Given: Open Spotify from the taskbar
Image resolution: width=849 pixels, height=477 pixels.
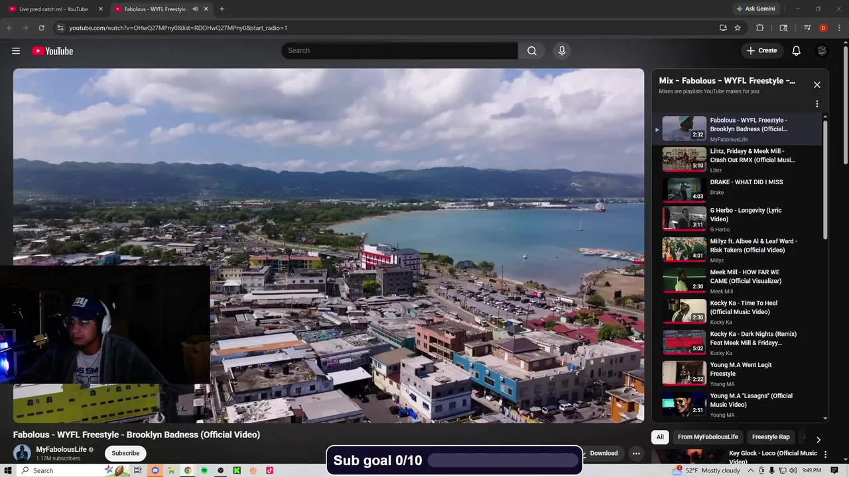Looking at the screenshot, I should (204, 470).
